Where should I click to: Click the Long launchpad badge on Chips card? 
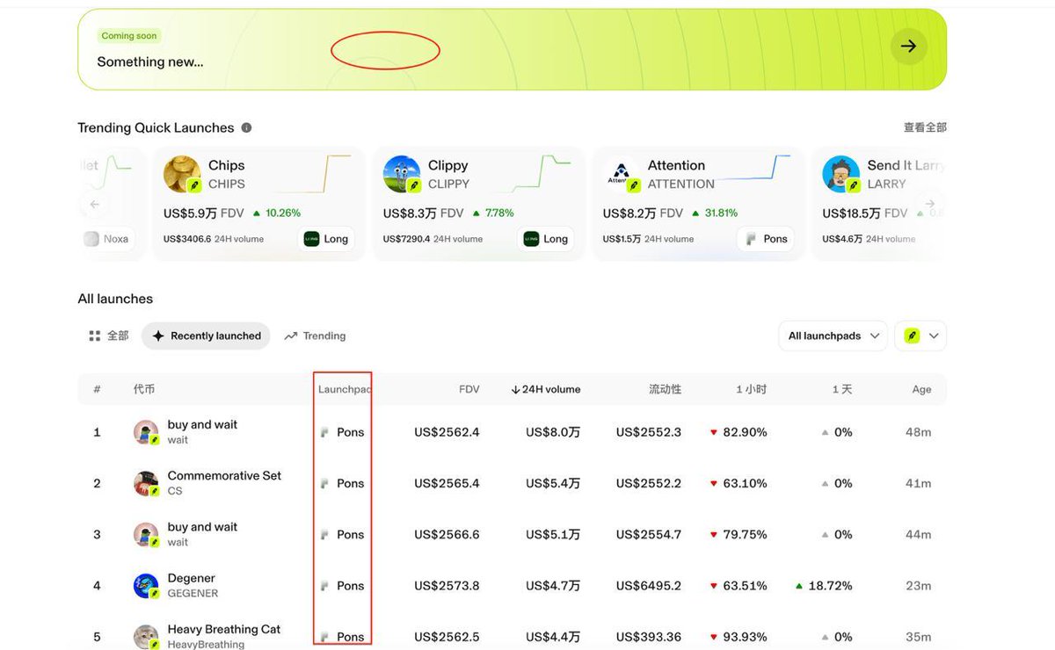click(x=326, y=239)
